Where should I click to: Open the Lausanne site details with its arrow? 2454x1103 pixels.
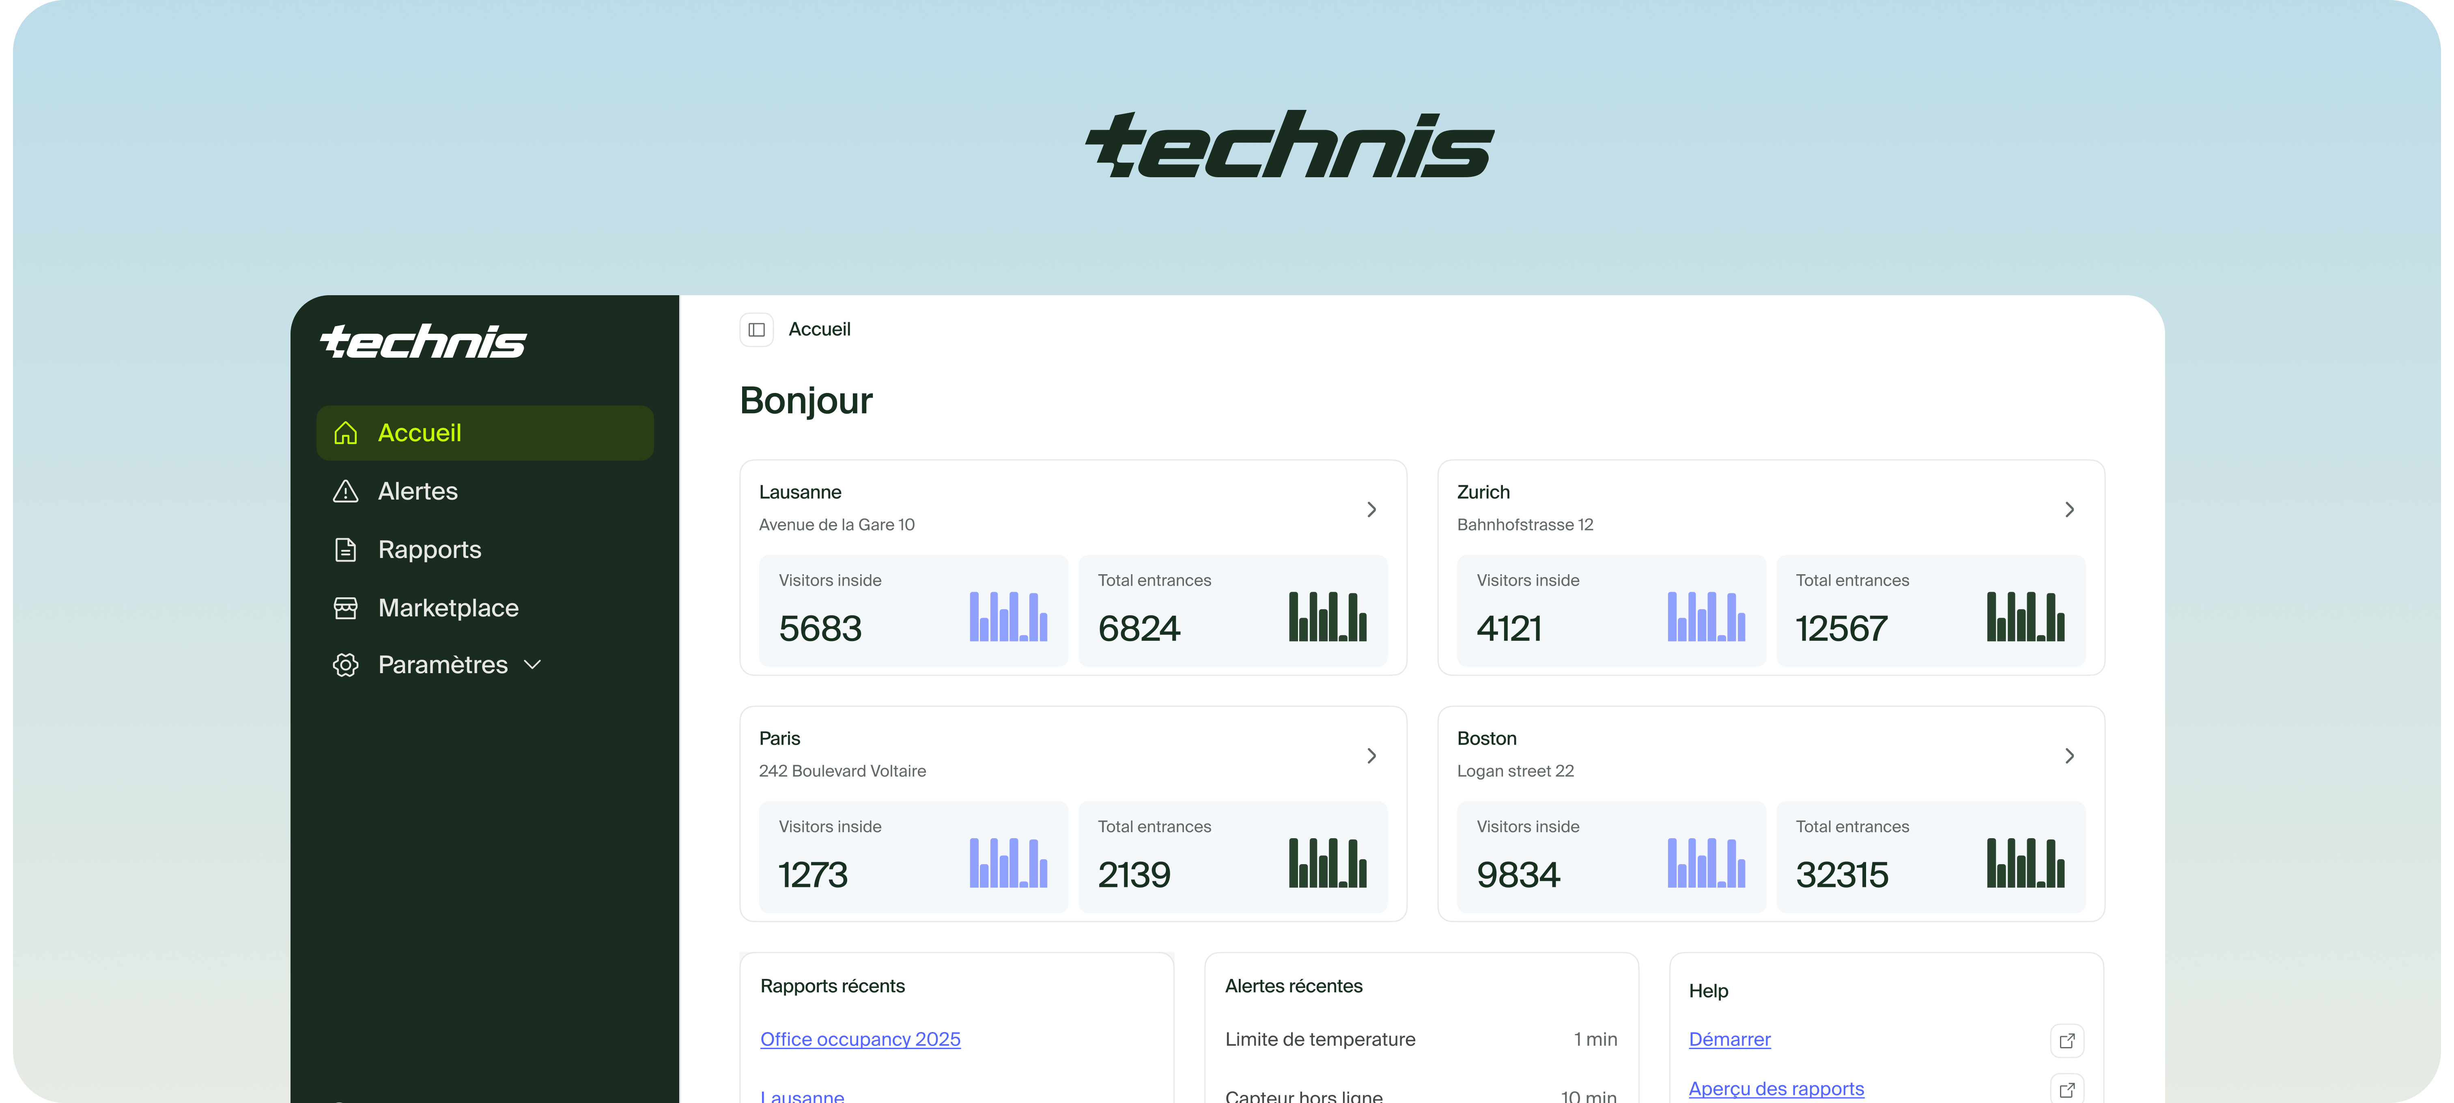click(1372, 509)
